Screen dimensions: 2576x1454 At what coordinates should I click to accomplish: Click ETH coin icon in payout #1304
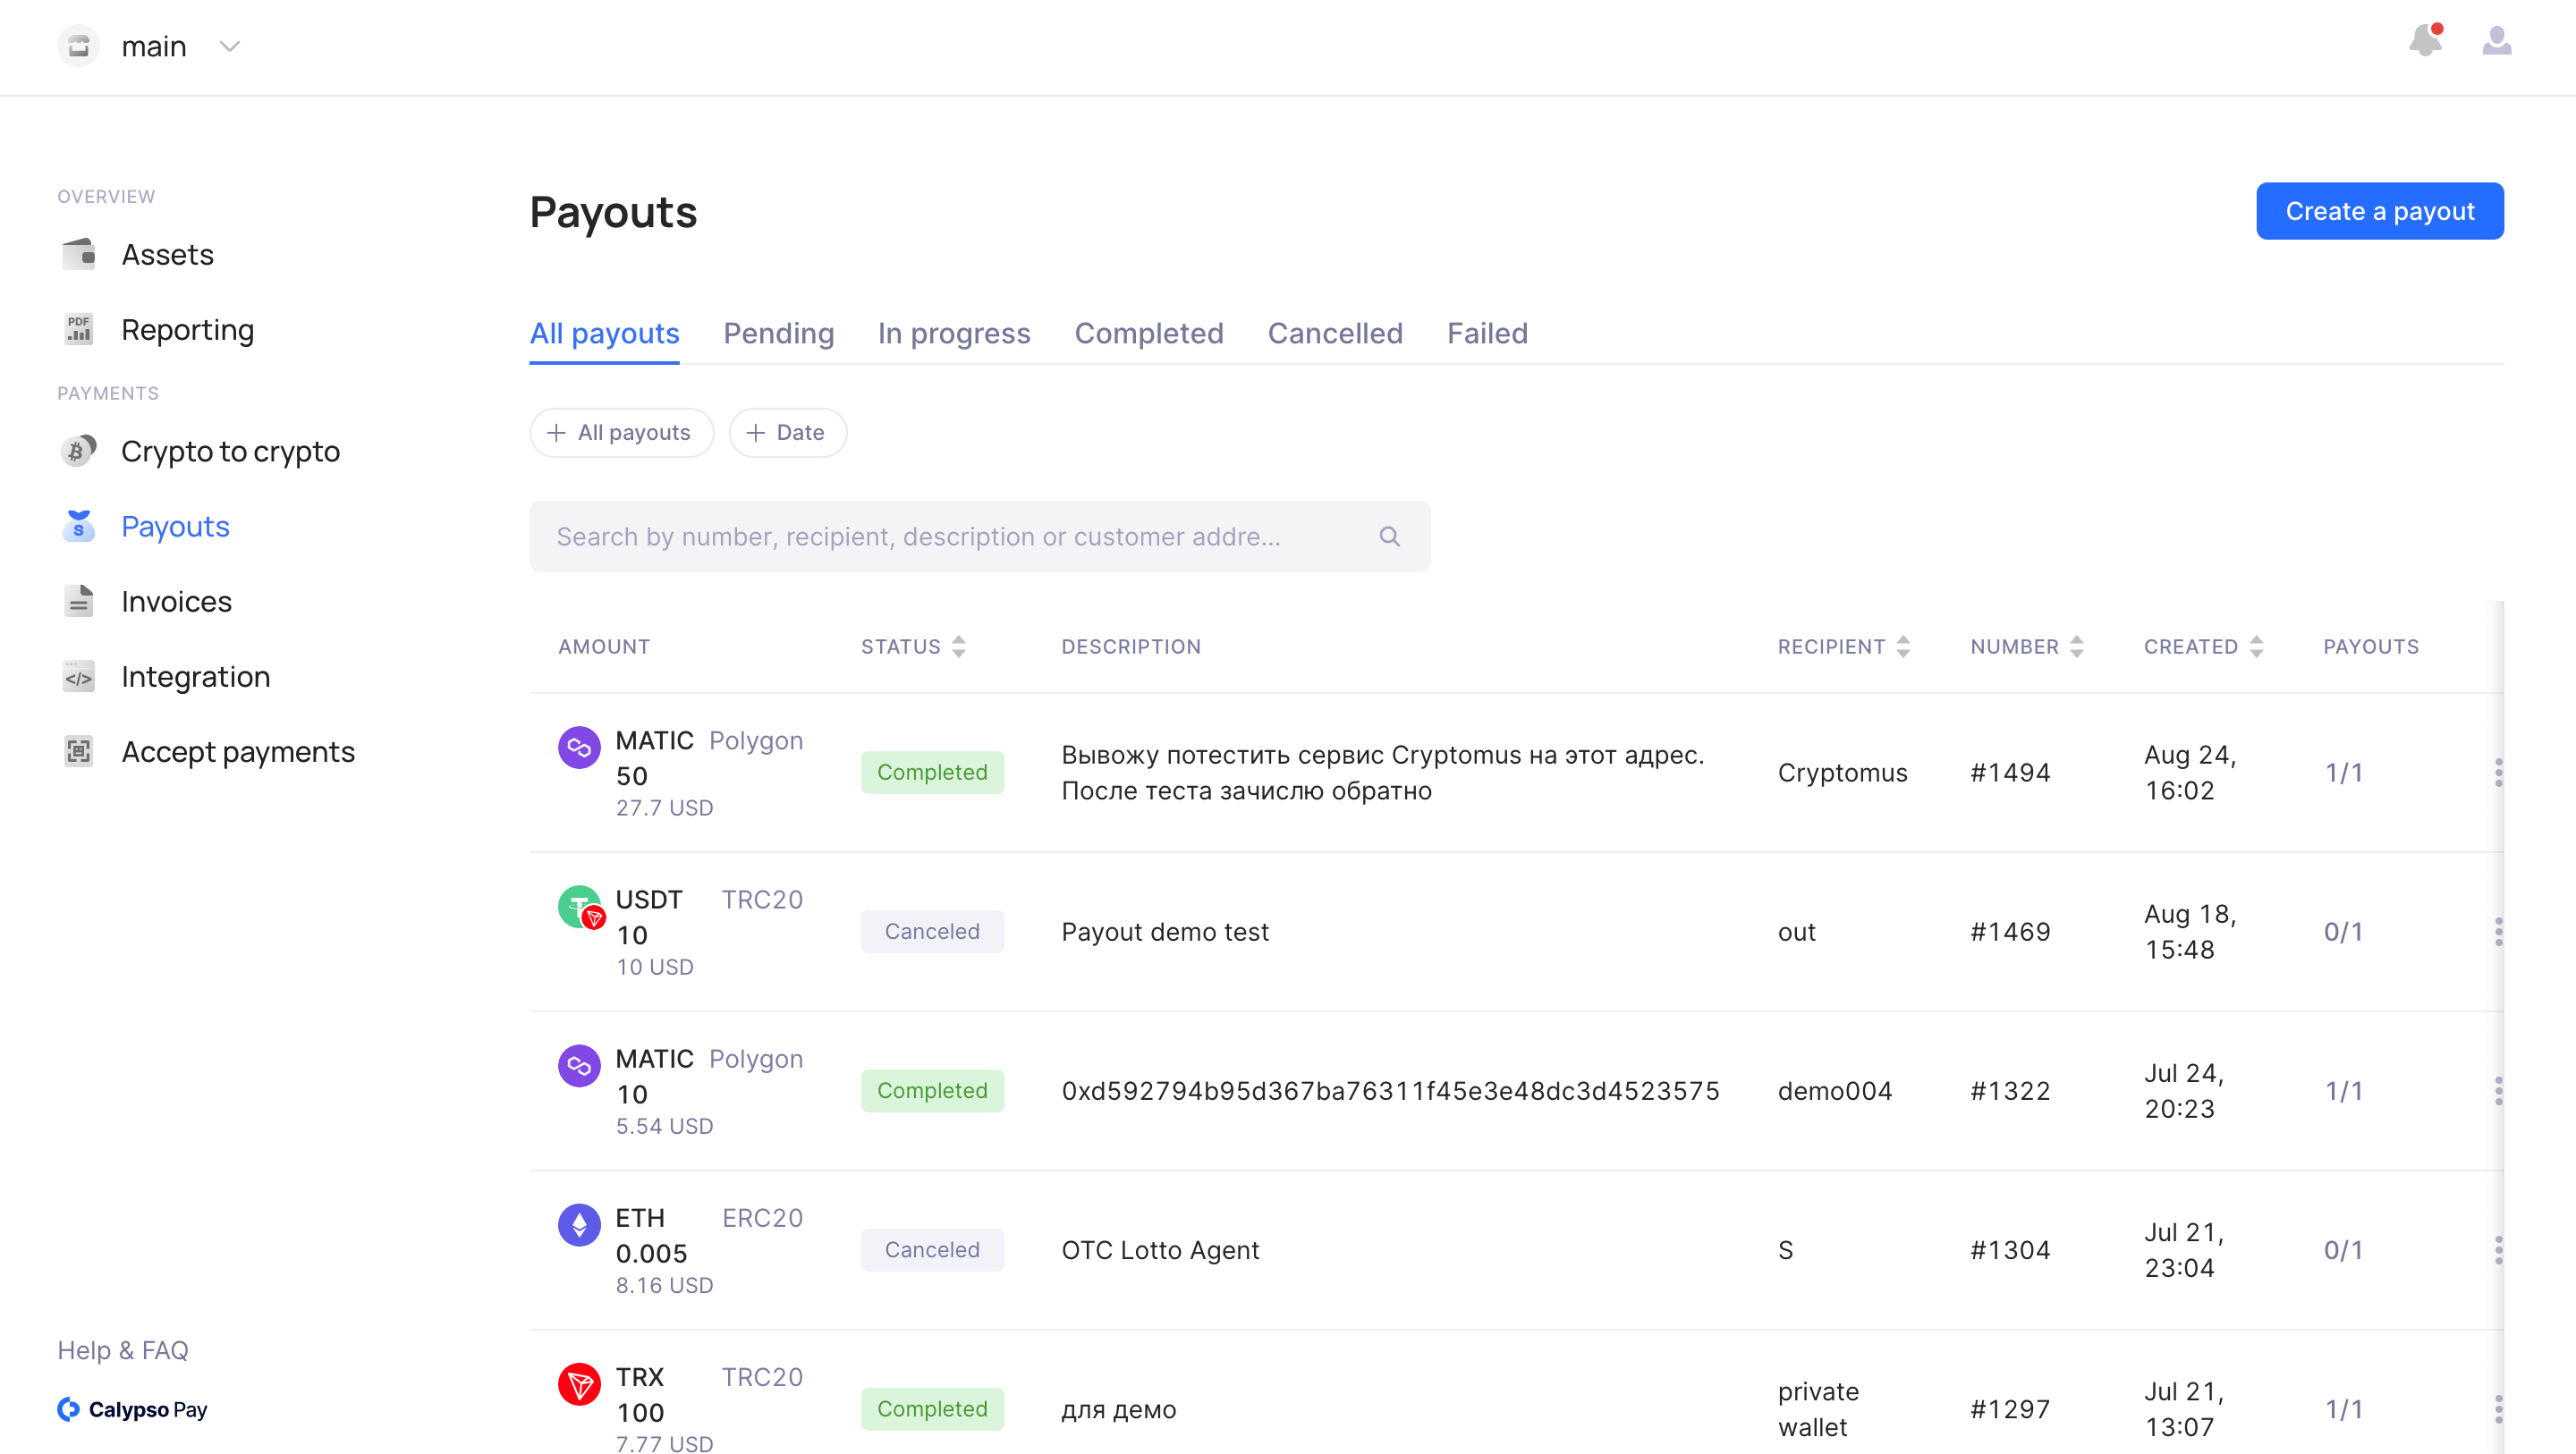579,1224
